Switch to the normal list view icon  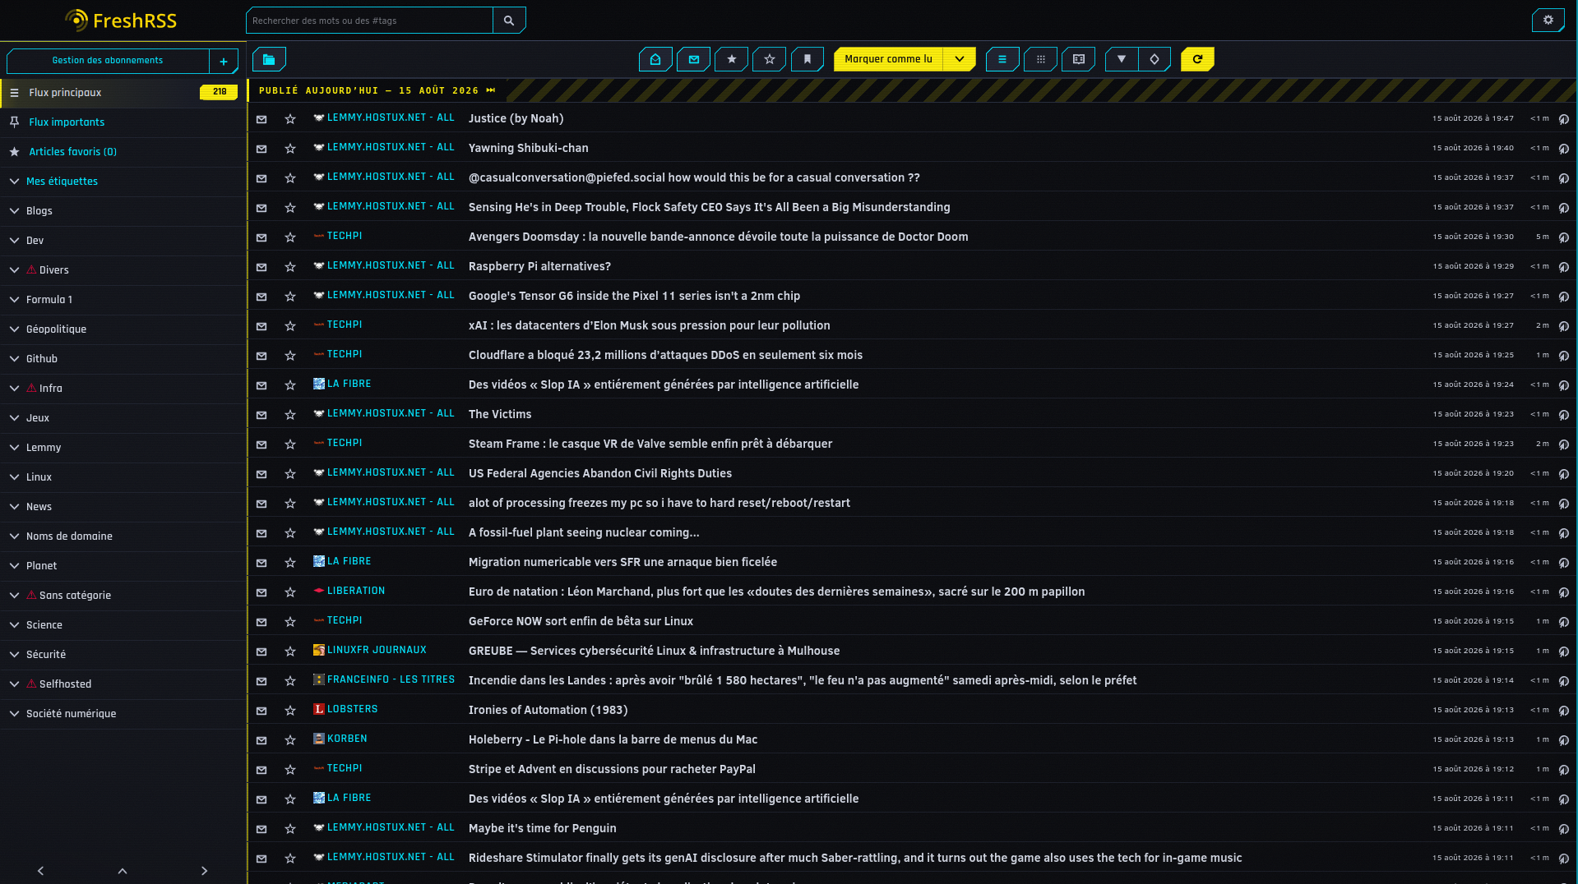point(1002,59)
